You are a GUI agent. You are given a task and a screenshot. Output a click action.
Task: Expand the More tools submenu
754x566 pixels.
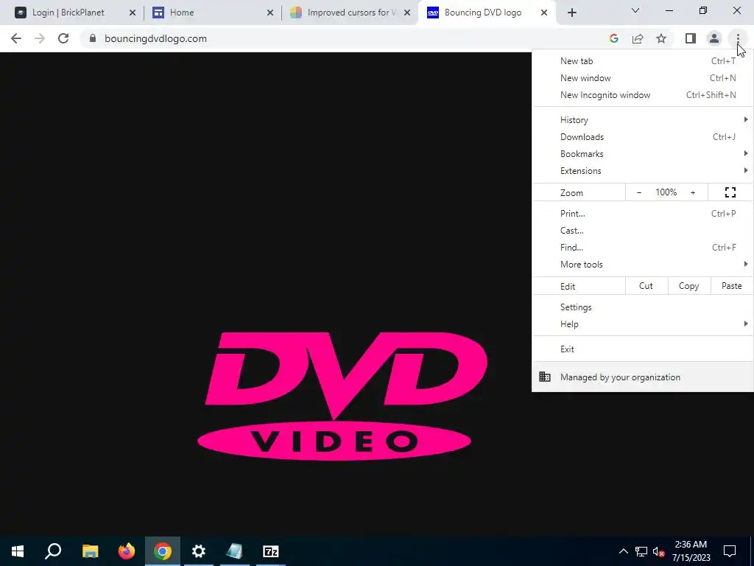(x=642, y=264)
